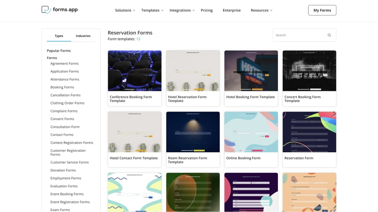Choose the Room Reservation Form Template card

pyautogui.click(x=193, y=132)
